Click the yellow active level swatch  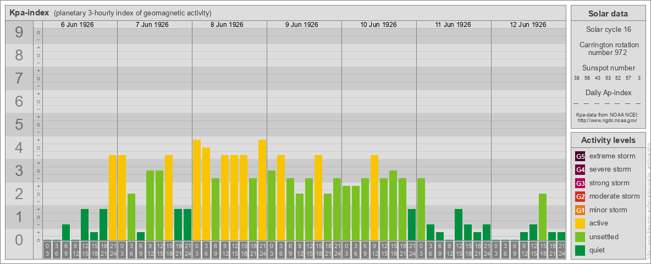click(580, 223)
